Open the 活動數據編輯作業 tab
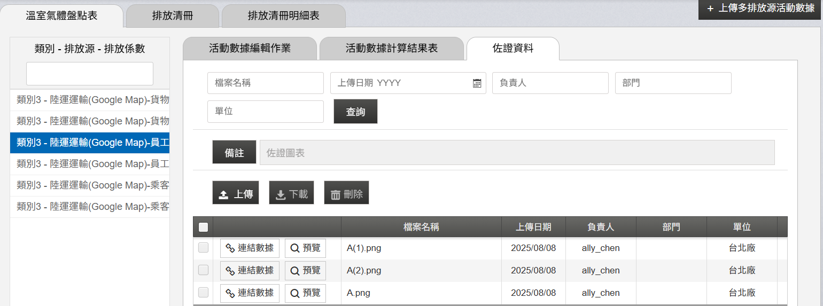 tap(250, 49)
